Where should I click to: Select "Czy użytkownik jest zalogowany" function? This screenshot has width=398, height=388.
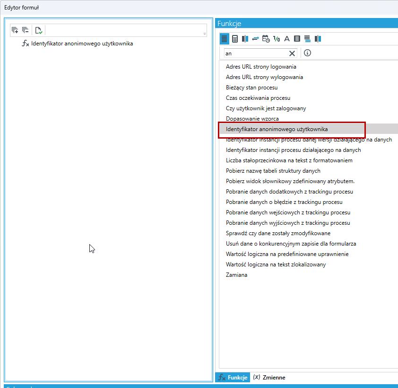tap(266, 108)
